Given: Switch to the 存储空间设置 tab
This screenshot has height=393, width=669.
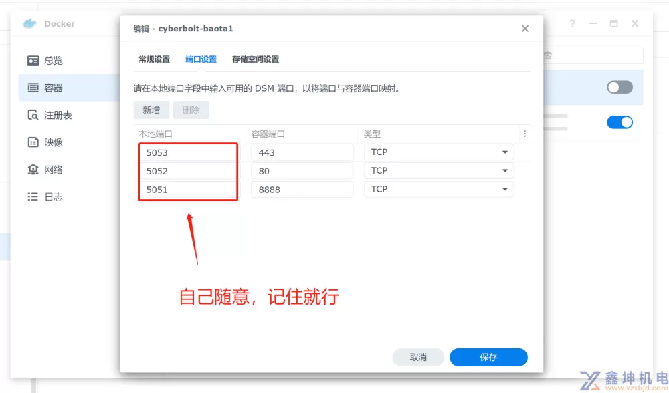Looking at the screenshot, I should [x=256, y=59].
